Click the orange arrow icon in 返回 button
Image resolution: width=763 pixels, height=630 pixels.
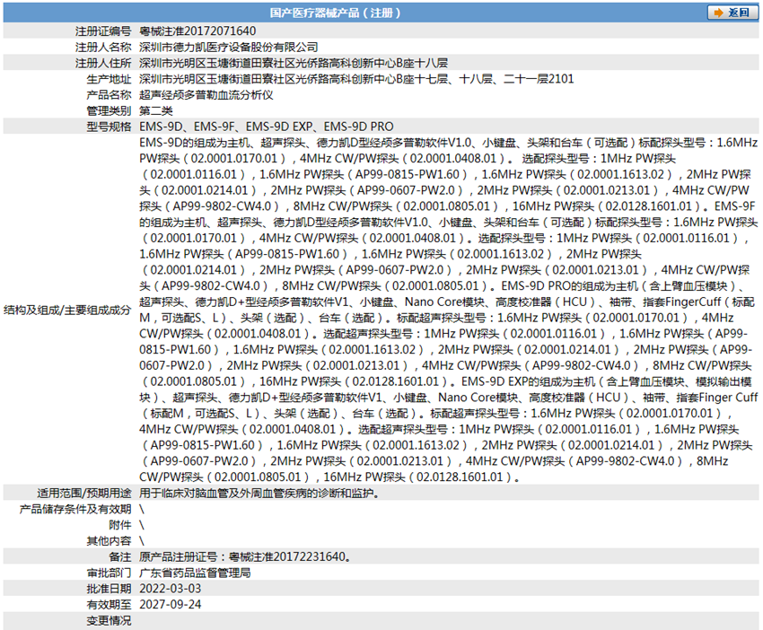[718, 13]
